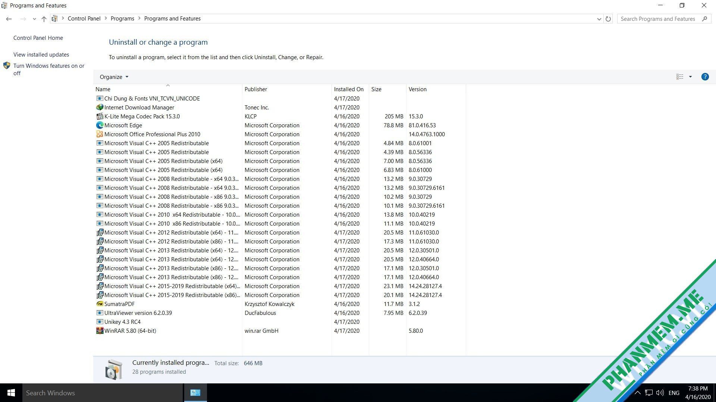The width and height of the screenshot is (716, 402).
Task: Select Chi Dung & Fonts VNI_TCVN_UNICODE row
Action: coord(280,98)
